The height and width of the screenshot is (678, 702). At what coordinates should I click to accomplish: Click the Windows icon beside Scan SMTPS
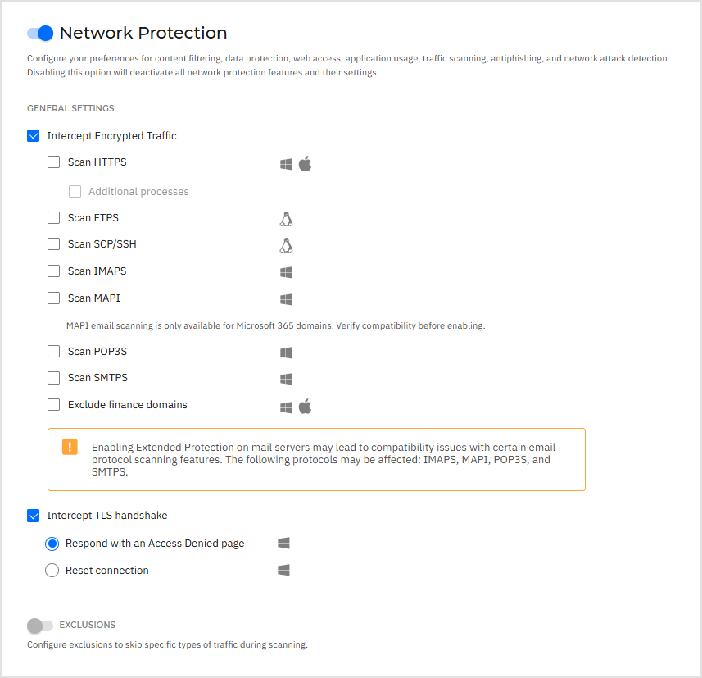pos(285,379)
